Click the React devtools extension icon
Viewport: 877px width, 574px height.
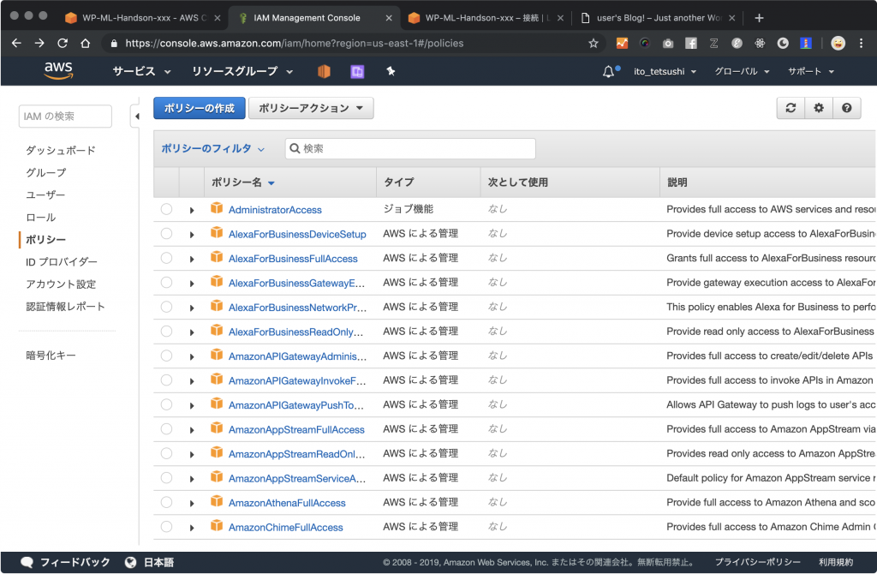click(760, 43)
